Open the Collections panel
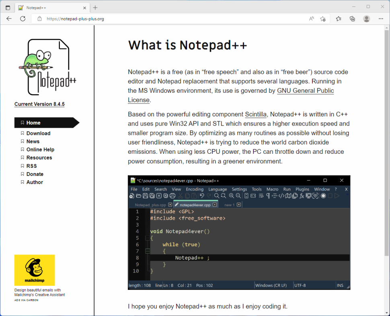Screen dimensions: 390x316 (352, 18)
